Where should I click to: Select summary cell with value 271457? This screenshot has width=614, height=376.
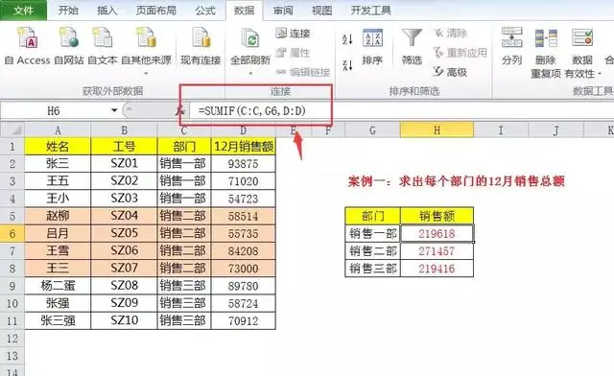(437, 251)
